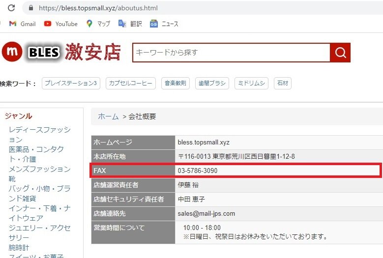
Task: Click the sales@mail-jps.com email address
Action: [x=206, y=214]
